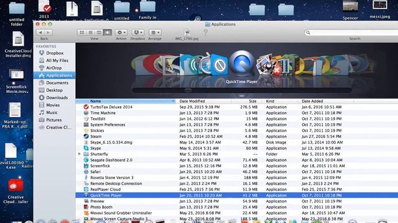Image resolution: width=398 pixels, height=223 pixels.
Task: Select untitled folder on the desktop
Action: click(17, 13)
